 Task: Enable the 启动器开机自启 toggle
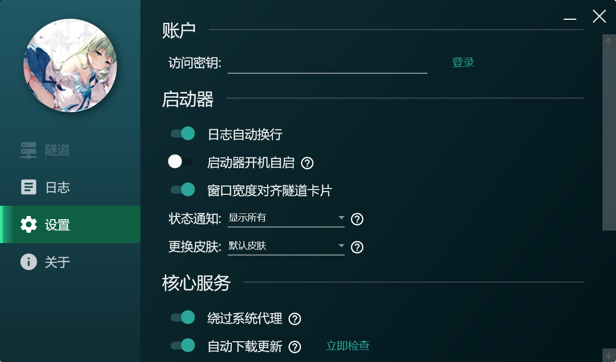[x=180, y=162]
